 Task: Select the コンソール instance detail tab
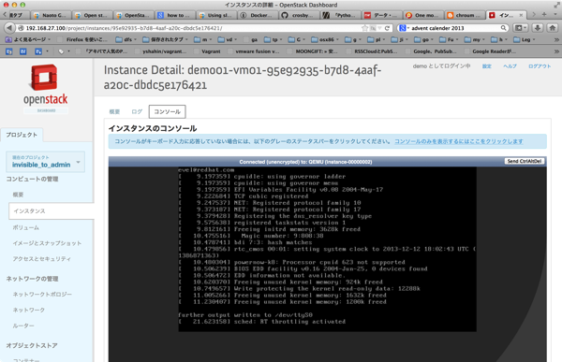pyautogui.click(x=167, y=111)
